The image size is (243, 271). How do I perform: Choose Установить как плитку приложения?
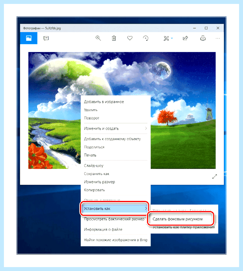(184, 227)
